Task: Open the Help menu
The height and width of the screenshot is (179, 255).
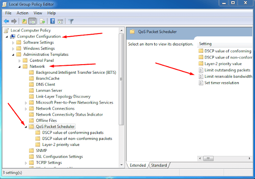Action: pos(51,13)
